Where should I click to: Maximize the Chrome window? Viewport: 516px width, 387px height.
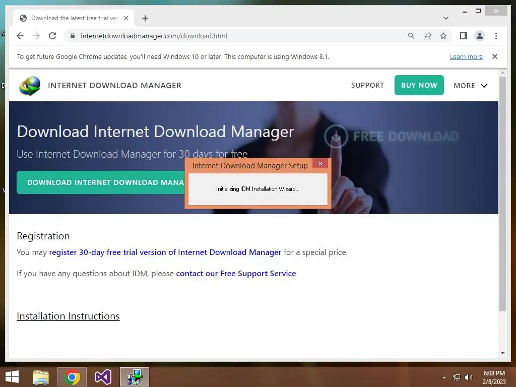click(x=478, y=11)
